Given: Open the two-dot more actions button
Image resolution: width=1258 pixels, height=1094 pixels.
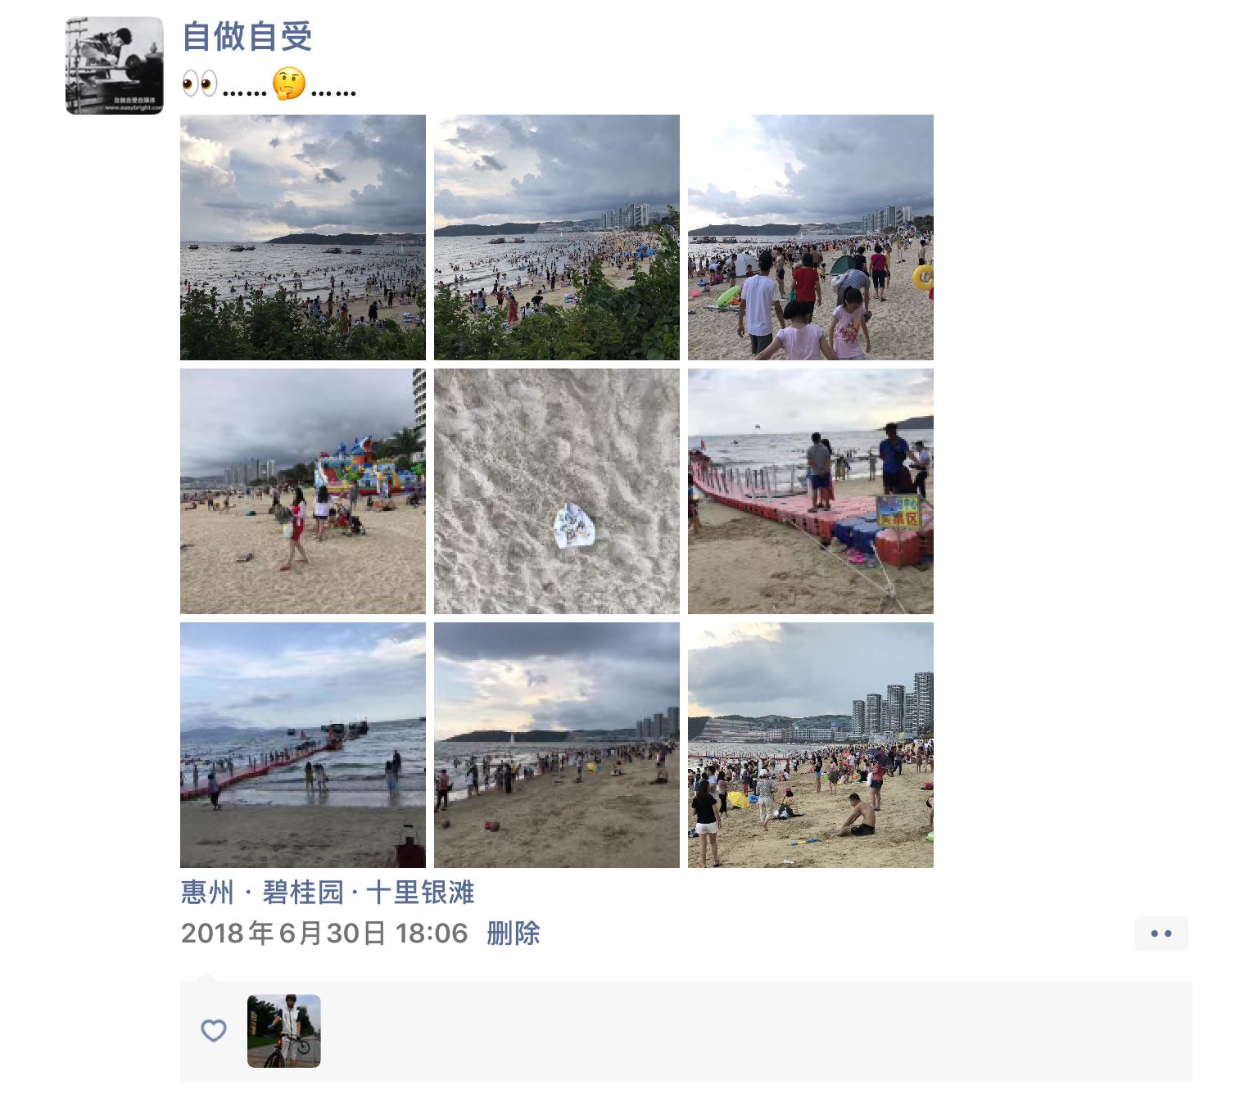Looking at the screenshot, I should click(1161, 934).
